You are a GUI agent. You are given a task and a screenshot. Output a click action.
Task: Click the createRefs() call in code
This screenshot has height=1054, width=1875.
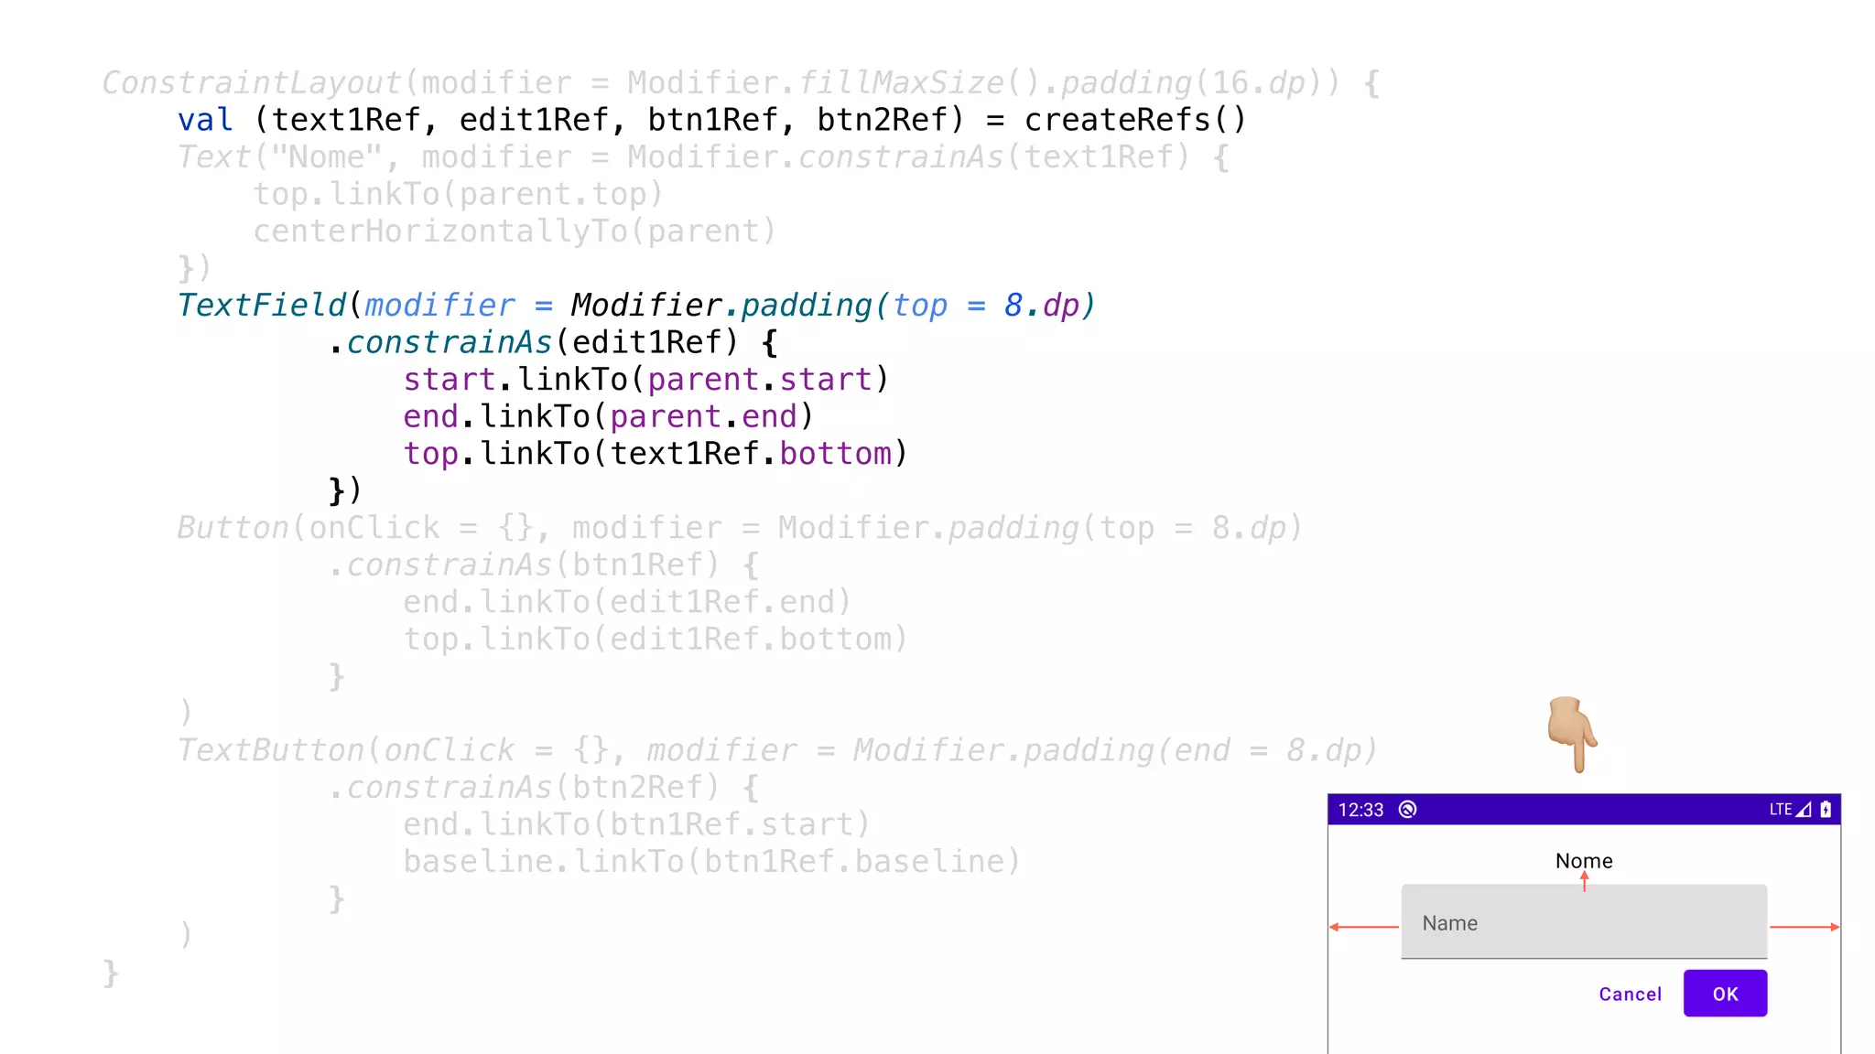pyautogui.click(x=1135, y=120)
